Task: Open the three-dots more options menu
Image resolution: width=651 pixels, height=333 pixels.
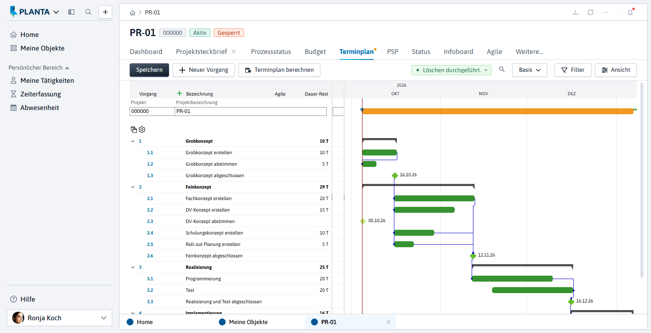Action: 606,12
